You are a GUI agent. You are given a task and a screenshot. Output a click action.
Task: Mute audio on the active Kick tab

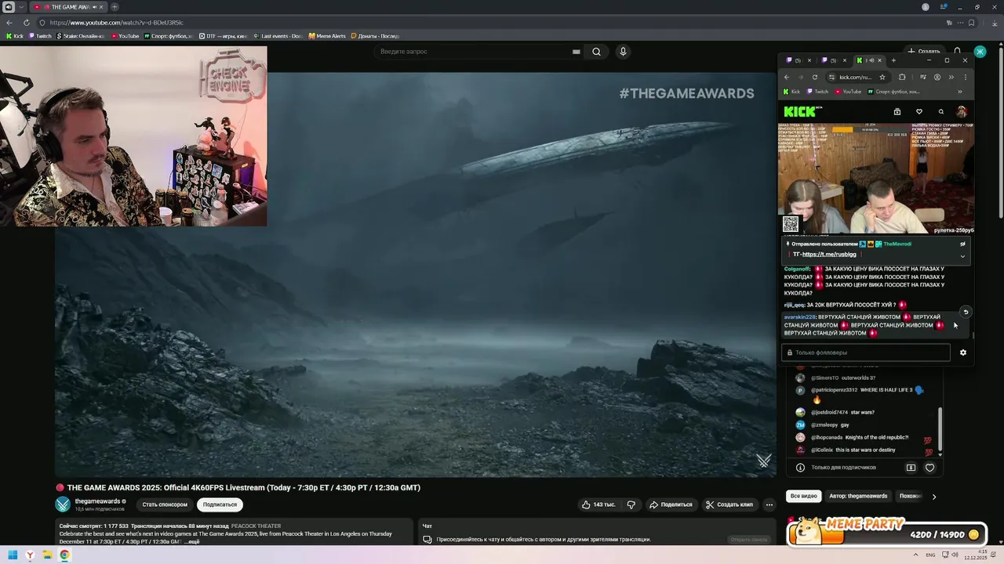point(870,60)
